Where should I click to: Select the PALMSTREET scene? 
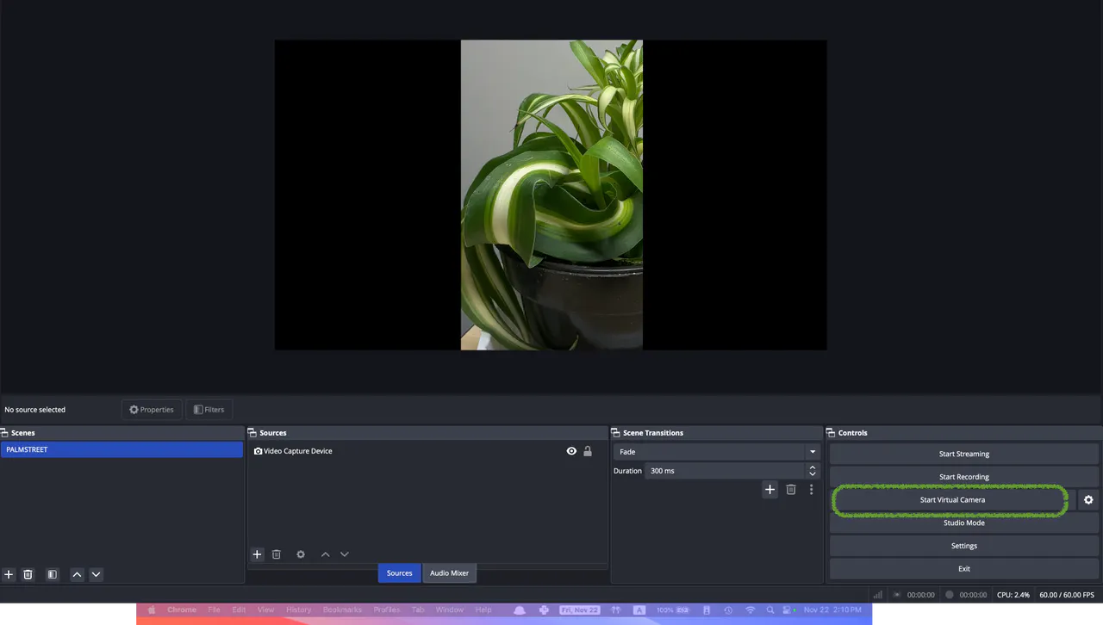click(x=122, y=450)
